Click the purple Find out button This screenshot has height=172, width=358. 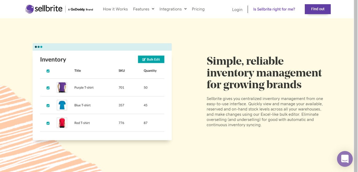[x=318, y=9]
